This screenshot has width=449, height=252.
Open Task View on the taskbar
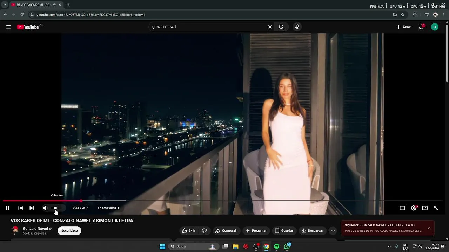226,246
